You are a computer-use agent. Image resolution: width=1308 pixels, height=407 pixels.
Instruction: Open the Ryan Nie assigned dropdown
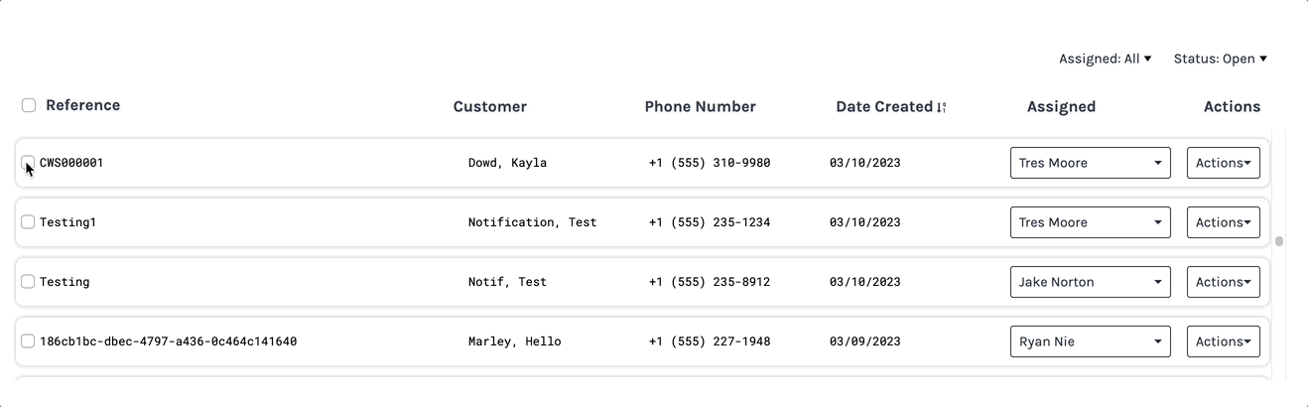tap(1090, 341)
